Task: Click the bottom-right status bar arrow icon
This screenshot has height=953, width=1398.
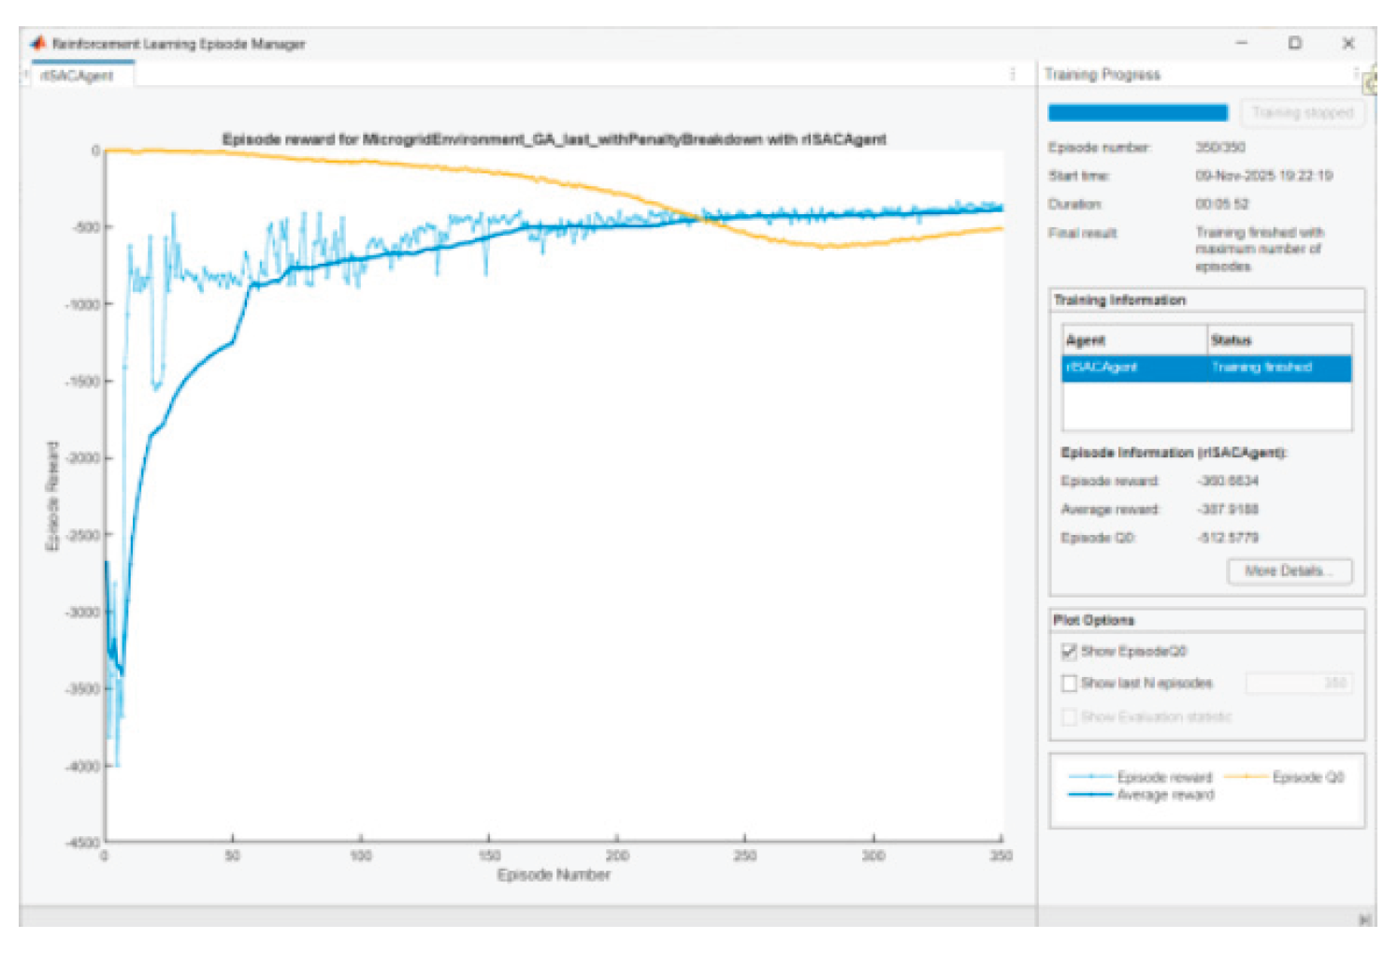Action: coord(1366,919)
